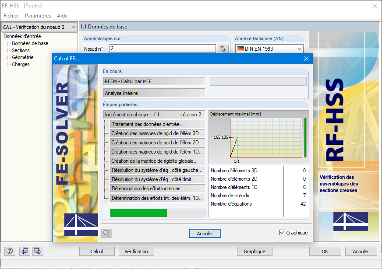Click the 165.135 displacement value label
This screenshot has height=269, width=382.
pos(221,137)
